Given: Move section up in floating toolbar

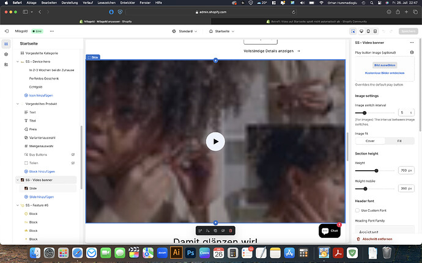Looking at the screenshot, I should 200,231.
